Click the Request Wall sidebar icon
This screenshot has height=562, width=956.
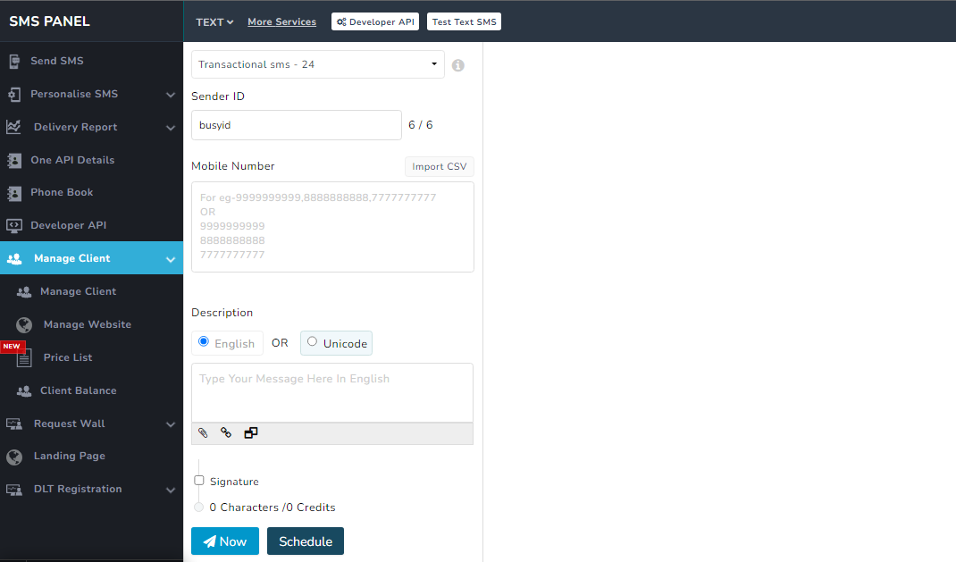[14, 424]
